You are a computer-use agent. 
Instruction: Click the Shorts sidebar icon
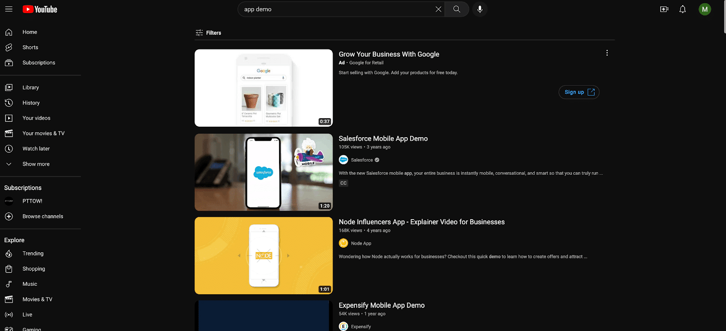click(9, 48)
